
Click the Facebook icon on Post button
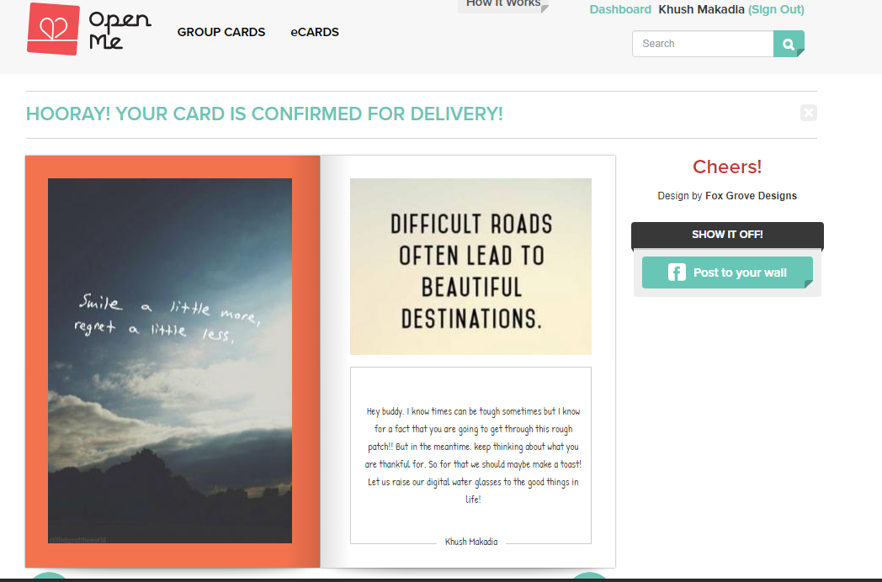tap(677, 272)
